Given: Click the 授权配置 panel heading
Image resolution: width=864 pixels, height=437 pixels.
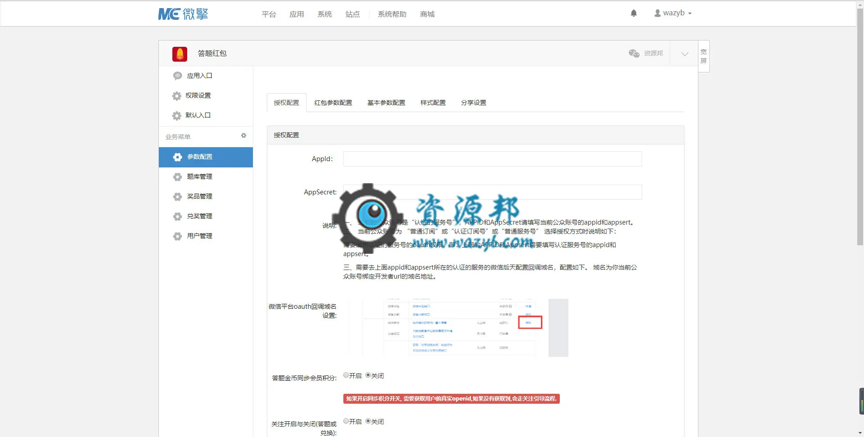Looking at the screenshot, I should 286,135.
